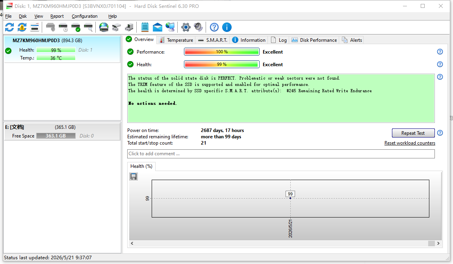The width and height of the screenshot is (453, 264).
Task: Click the gray disk with shield icon
Action: coord(50,27)
